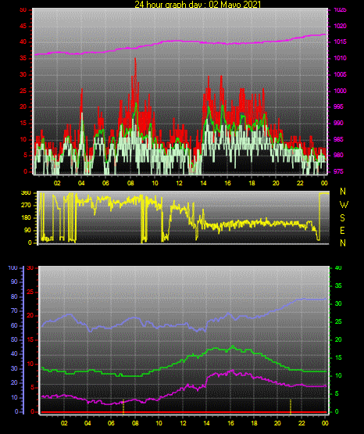Click the W compass direction label
This screenshot has height=434, width=364.
(x=344, y=205)
